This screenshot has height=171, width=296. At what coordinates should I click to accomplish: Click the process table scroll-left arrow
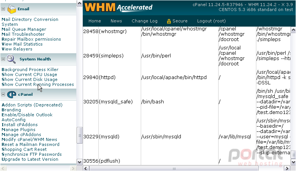(86, 168)
